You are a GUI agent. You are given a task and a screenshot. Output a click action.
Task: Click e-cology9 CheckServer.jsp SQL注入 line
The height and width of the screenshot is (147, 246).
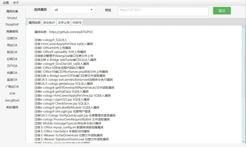[x=62, y=104]
